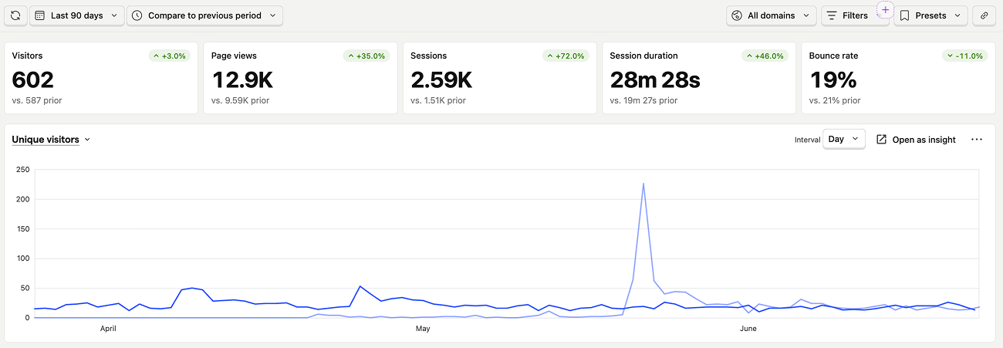Viewport: 1003px width, 348px height.
Task: Click the 602 visitors value
Action: tap(33, 80)
